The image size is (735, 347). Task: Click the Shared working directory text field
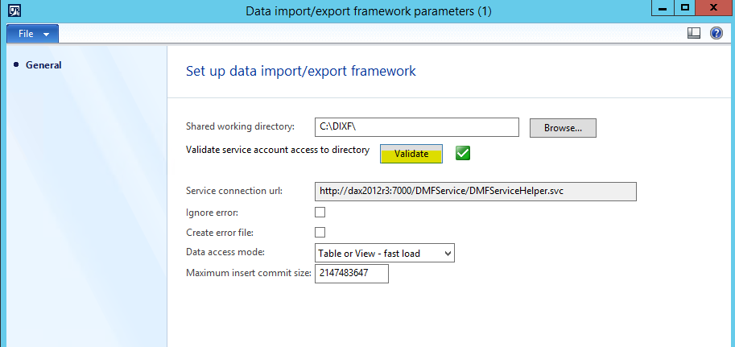point(417,127)
